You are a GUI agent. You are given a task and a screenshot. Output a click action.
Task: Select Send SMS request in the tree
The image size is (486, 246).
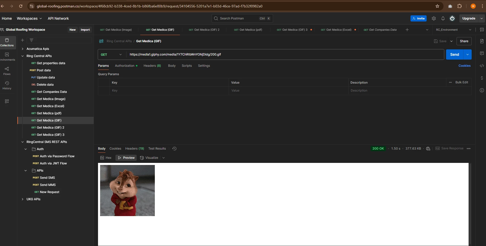[x=47, y=178]
